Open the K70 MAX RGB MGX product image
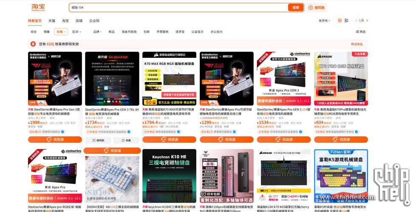 (169, 79)
